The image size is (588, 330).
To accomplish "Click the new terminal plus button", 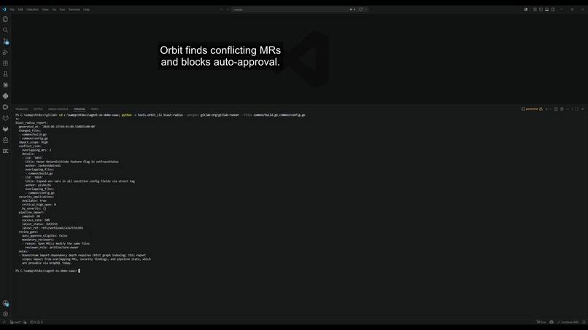I will (546, 109).
